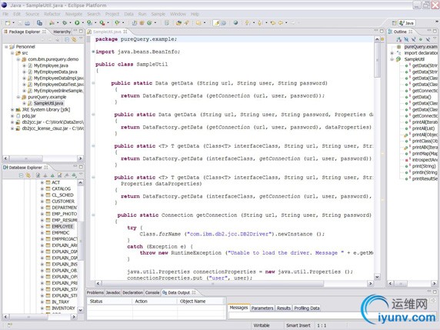Toggle Hide Local Types in Outline toolbar
Image resolution: width=440 pixels, height=330 pixels.
(x=428, y=39)
